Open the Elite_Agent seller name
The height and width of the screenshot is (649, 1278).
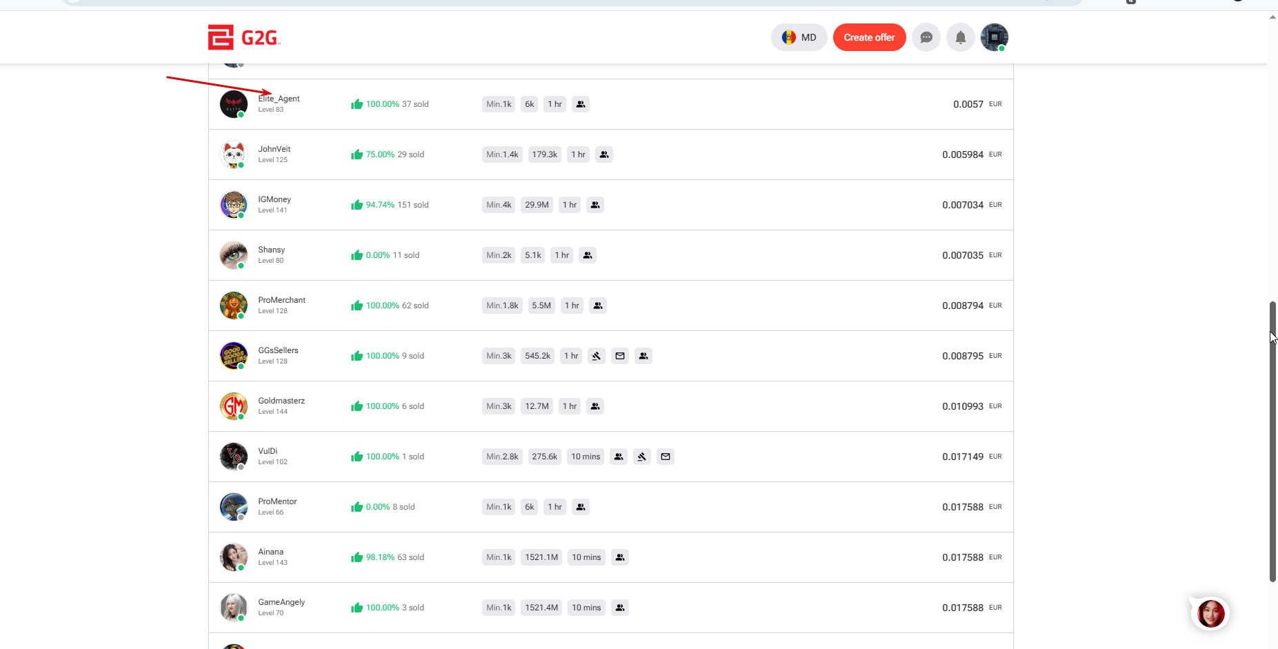click(279, 99)
